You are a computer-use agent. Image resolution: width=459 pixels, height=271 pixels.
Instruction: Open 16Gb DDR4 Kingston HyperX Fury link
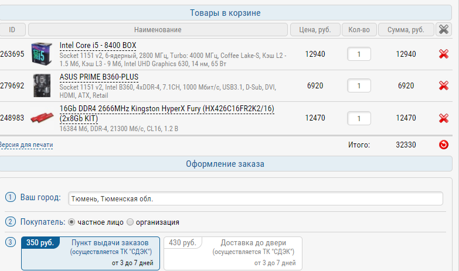[167, 114]
